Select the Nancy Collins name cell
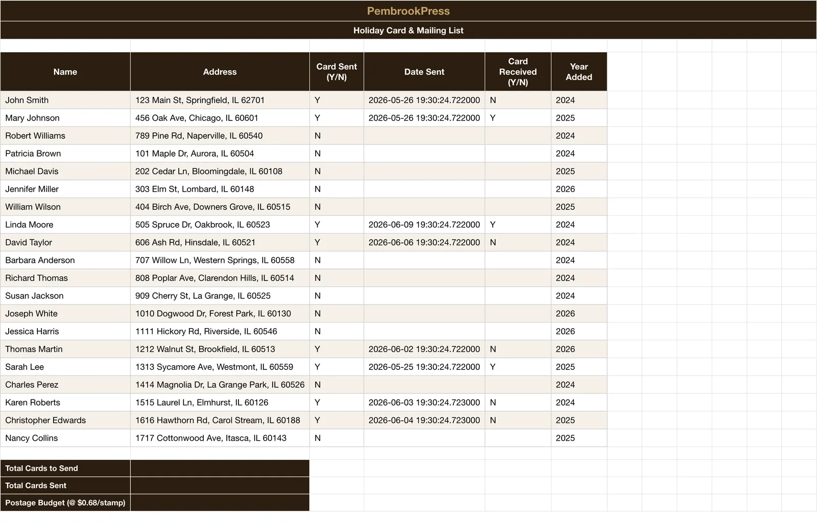 pos(65,438)
